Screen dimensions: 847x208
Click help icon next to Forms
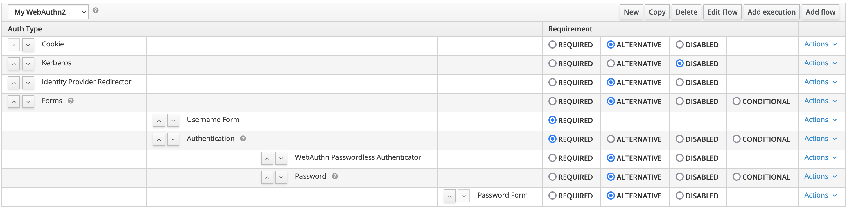tap(71, 101)
